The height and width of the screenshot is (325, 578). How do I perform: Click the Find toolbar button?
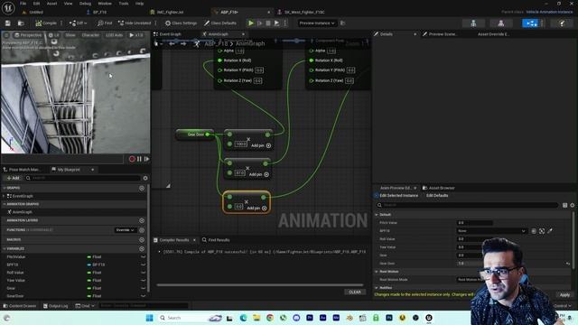(105, 23)
